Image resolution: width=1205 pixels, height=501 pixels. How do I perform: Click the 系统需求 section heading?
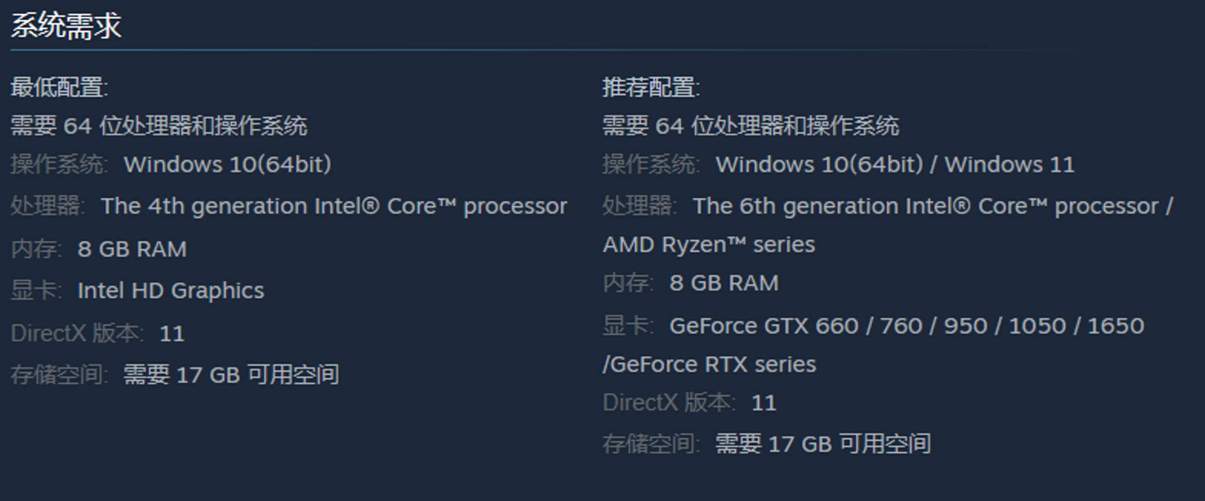click(66, 26)
